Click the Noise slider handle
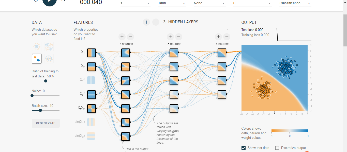This screenshot has height=152, width=347. click(32, 96)
